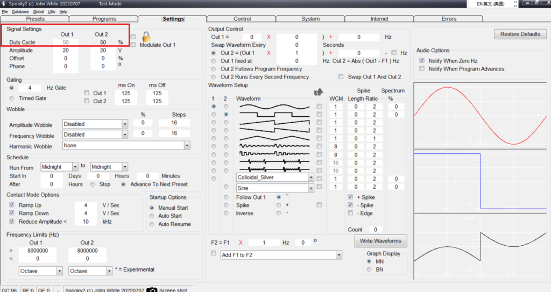Click the red sine wave graph
Image resolution: width=551 pixels, height=292 pixels.
[x=481, y=116]
